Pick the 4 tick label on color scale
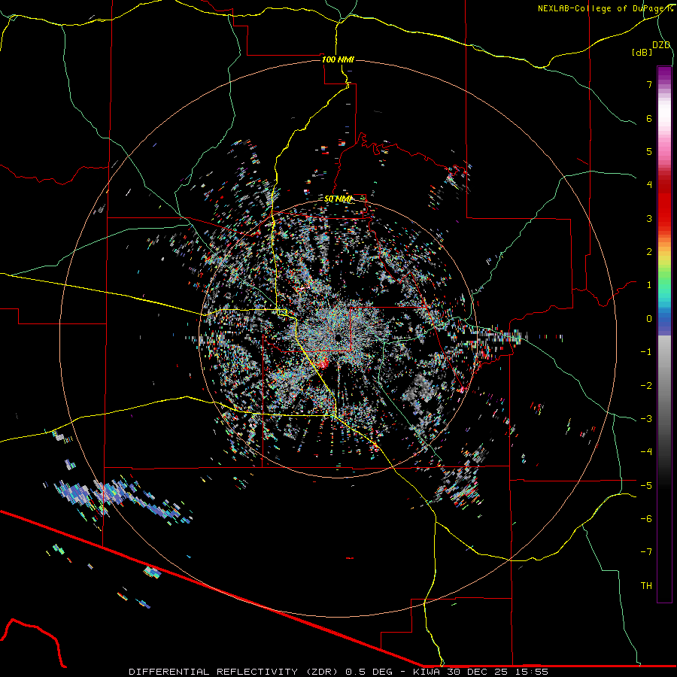 tap(649, 185)
